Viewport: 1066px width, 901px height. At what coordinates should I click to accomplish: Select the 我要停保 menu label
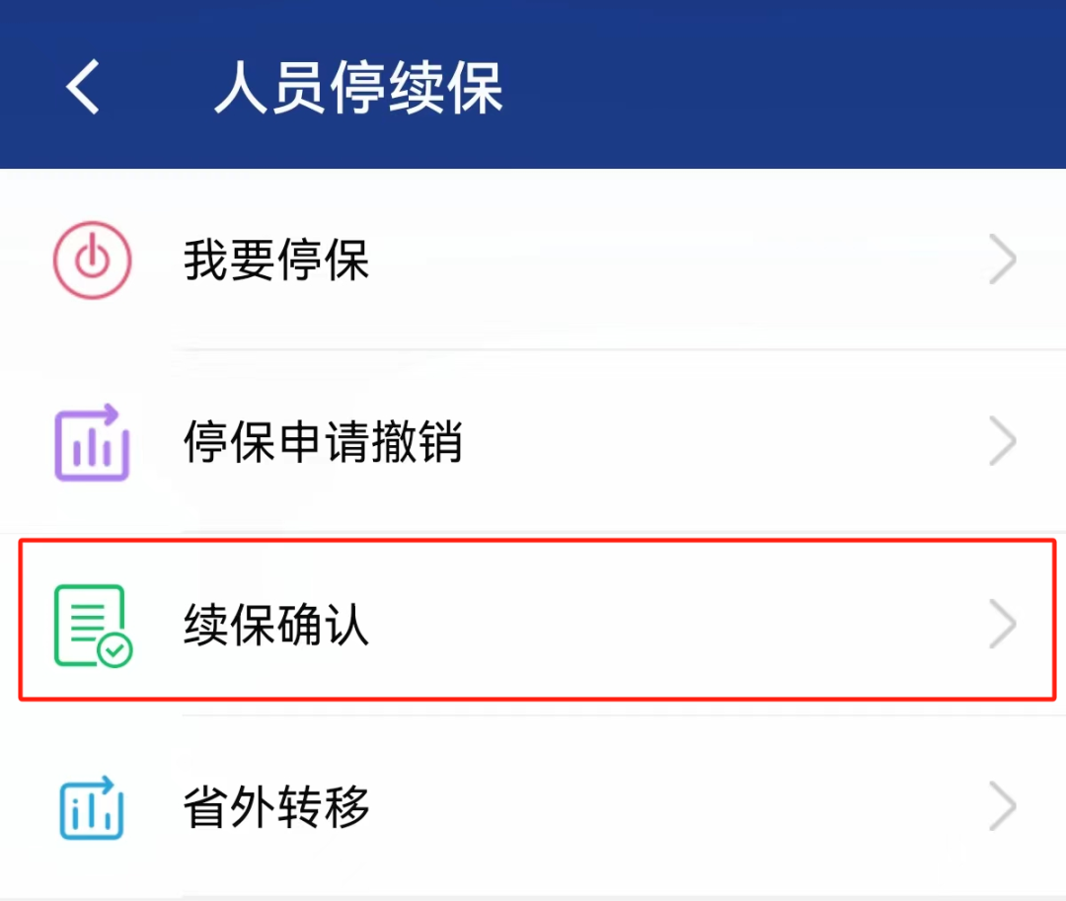click(276, 262)
